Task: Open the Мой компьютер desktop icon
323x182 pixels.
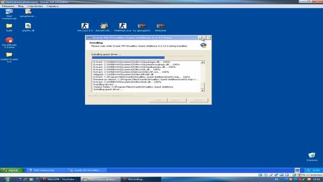Action: (x=9, y=14)
